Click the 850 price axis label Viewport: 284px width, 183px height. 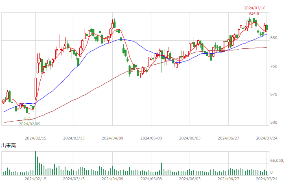point(274,38)
